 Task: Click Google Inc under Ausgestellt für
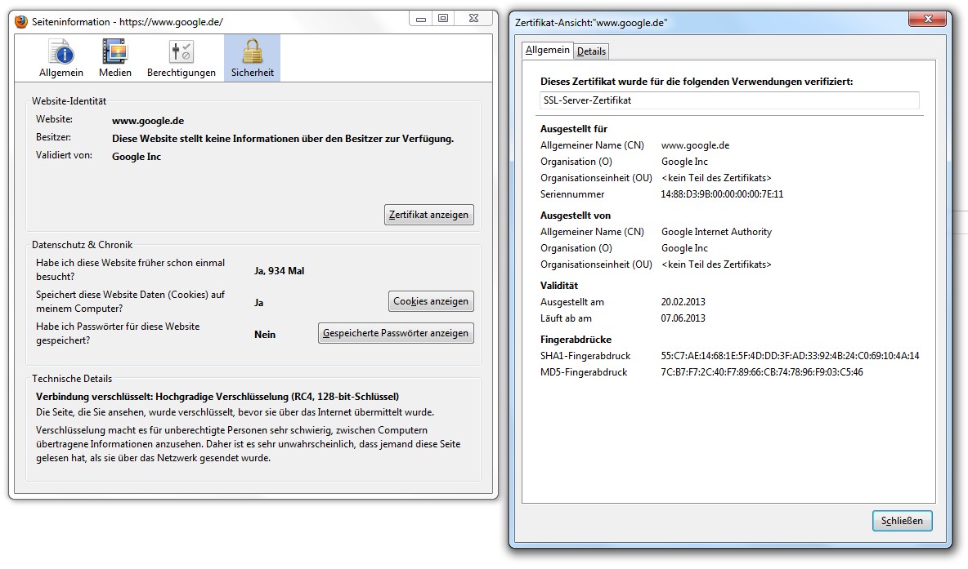click(x=684, y=162)
